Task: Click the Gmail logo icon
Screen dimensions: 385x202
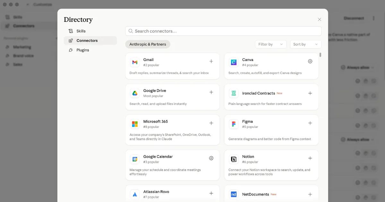Action: pyautogui.click(x=135, y=62)
